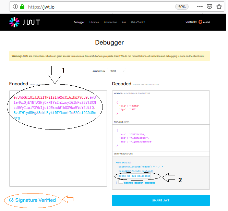Bookmark this page with the star icon
228x211 pixels.
(x=219, y=7)
